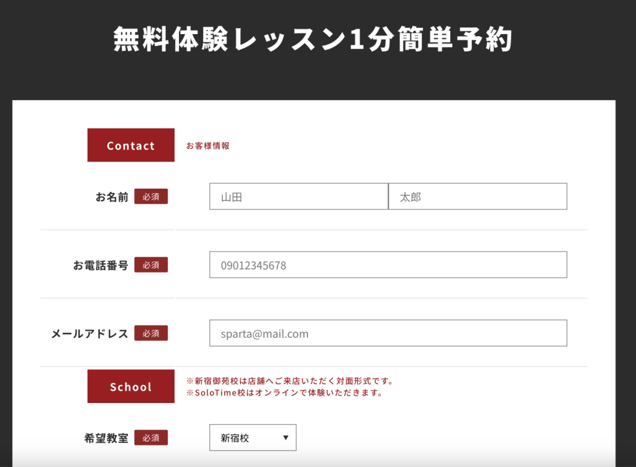636x467 pixels.
Task: Click the 必須 badge beside お電話番号
Action: pos(151,265)
